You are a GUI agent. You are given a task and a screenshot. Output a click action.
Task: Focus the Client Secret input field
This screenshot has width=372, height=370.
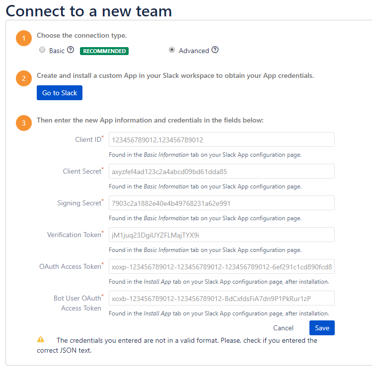coord(222,171)
